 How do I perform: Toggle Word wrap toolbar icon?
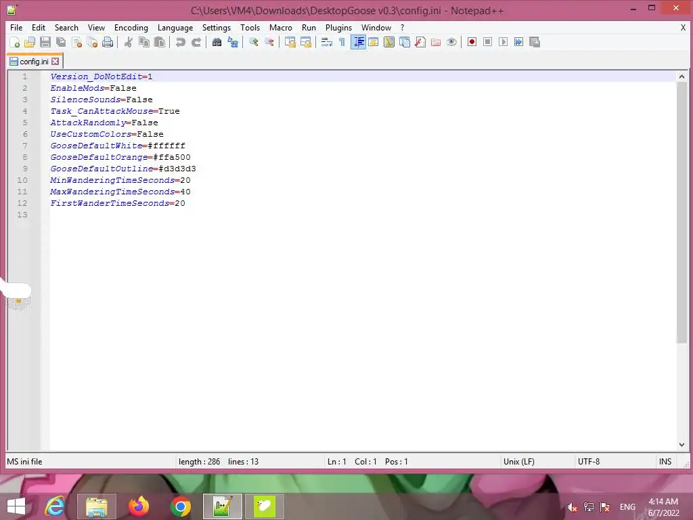(327, 42)
